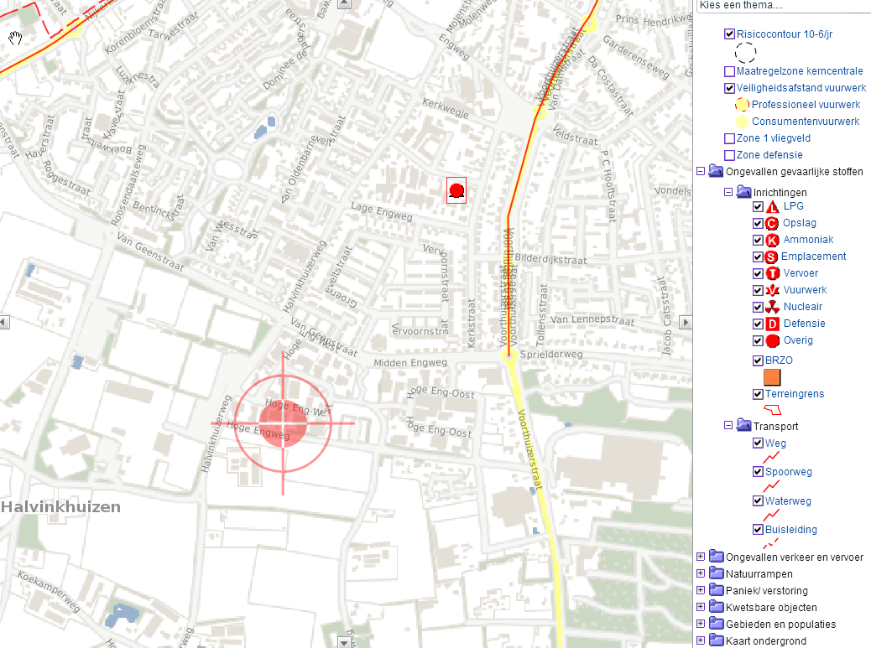Toggle the Zone 1 vliegveld checkbox

729,138
